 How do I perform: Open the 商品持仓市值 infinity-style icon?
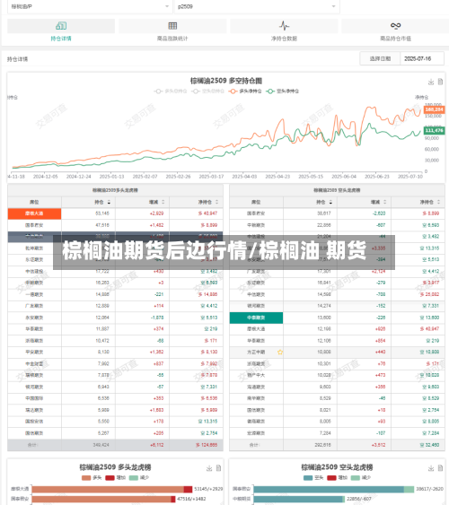tap(395, 25)
